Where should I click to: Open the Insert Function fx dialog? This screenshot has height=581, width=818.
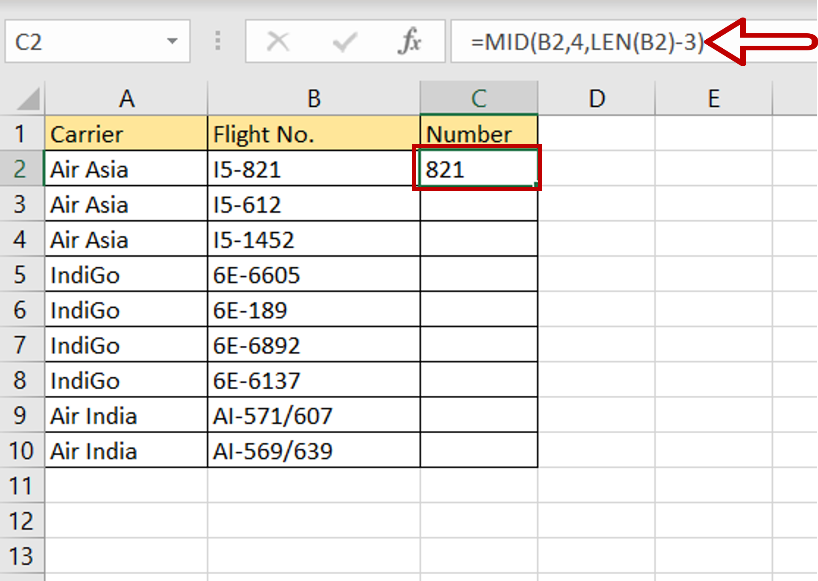(x=409, y=41)
